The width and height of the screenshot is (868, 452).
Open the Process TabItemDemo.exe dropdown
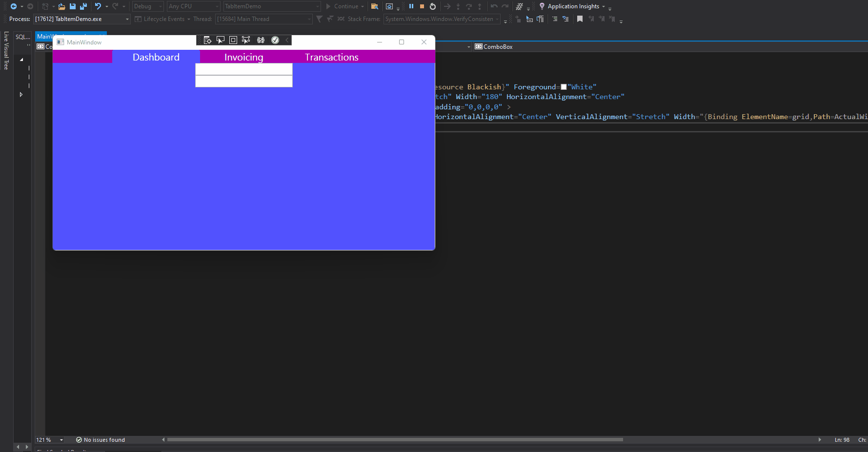[81, 19]
